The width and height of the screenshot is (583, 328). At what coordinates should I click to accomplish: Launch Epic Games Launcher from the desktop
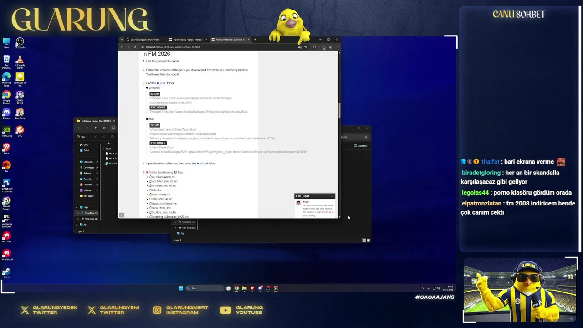[x=6, y=221]
